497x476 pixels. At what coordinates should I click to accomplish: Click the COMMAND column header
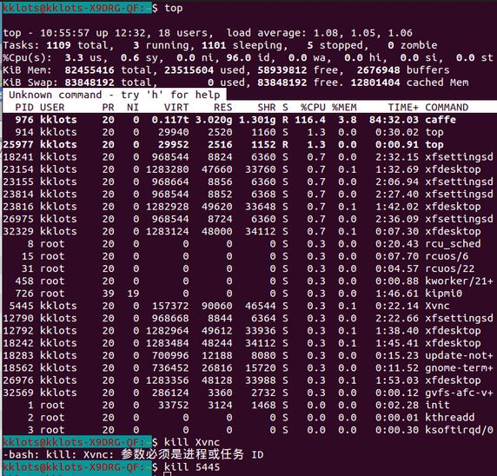447,108
